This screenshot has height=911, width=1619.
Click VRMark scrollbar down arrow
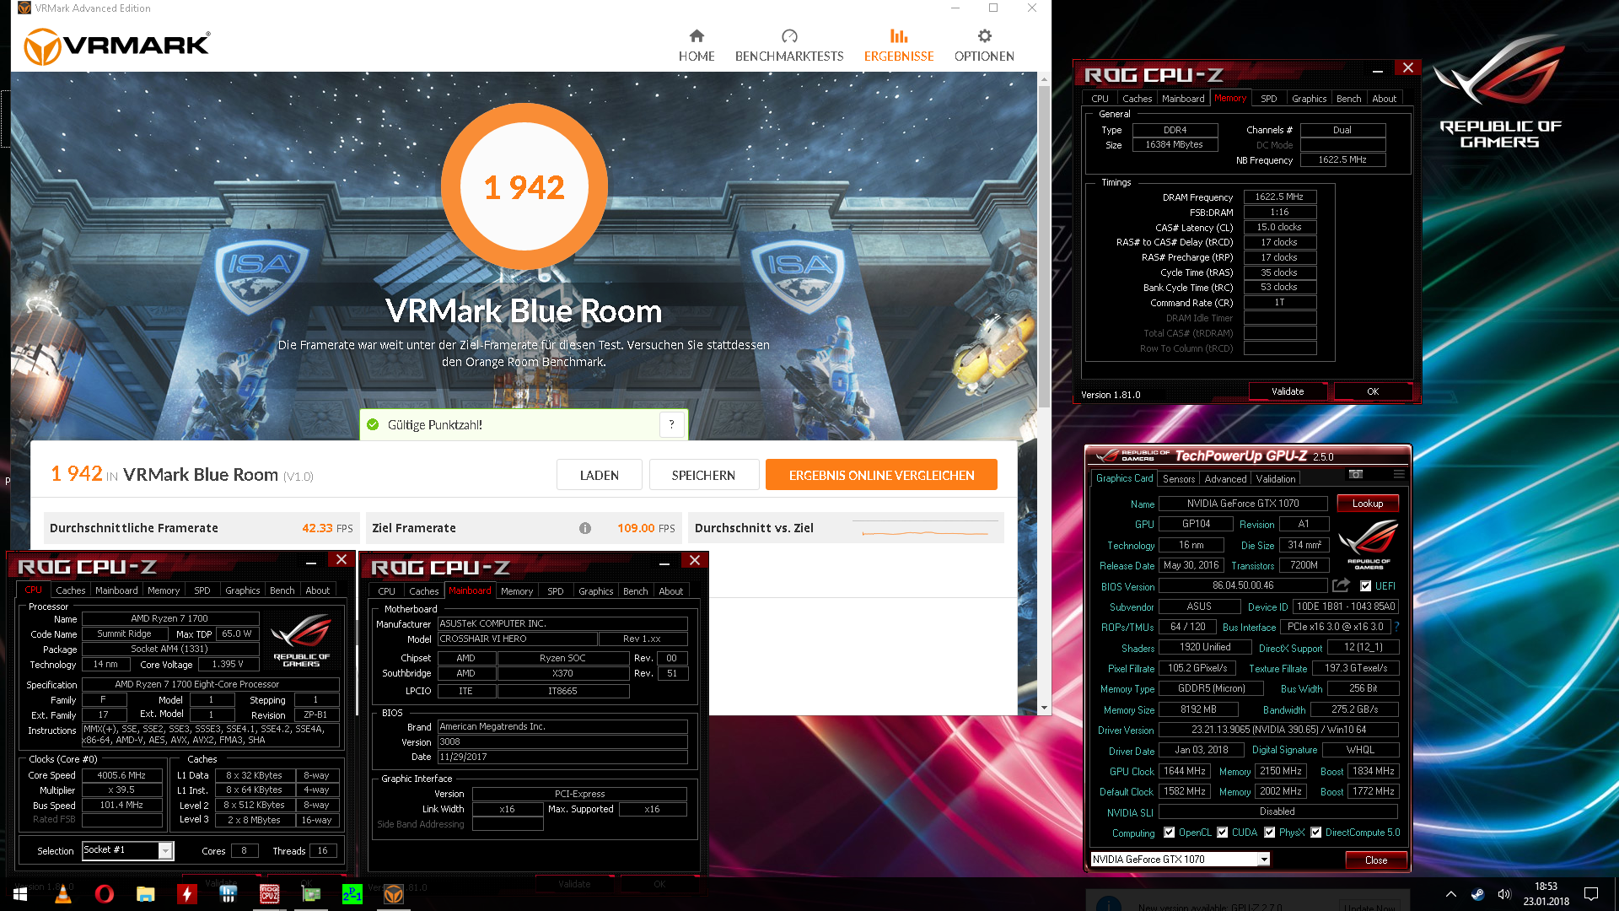coord(1044,708)
